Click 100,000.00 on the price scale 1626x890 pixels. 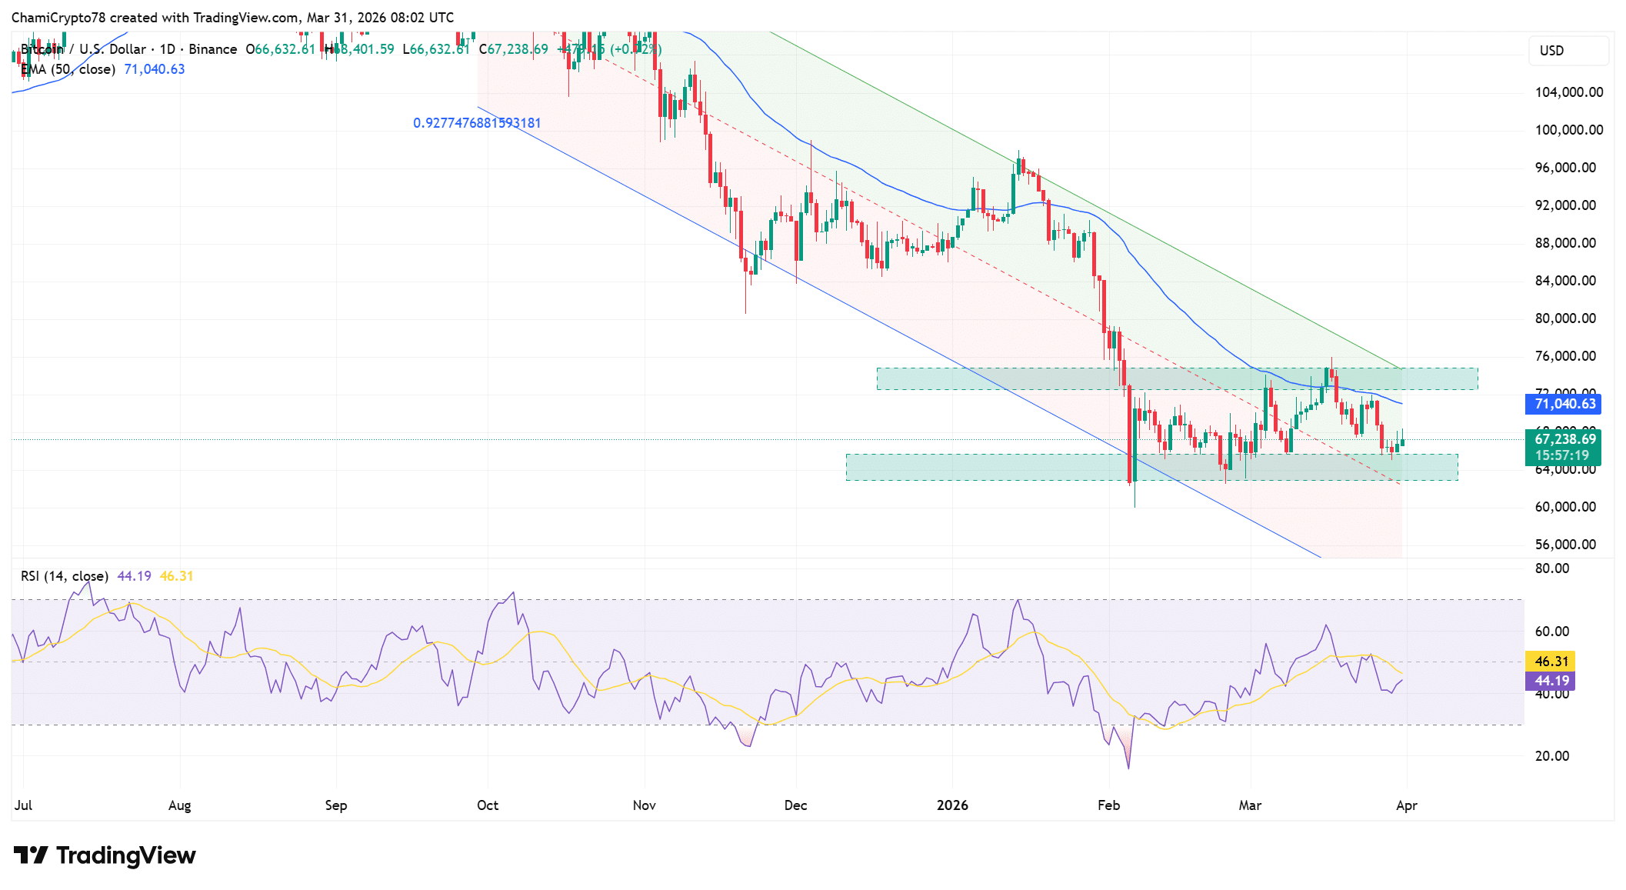coord(1568,130)
